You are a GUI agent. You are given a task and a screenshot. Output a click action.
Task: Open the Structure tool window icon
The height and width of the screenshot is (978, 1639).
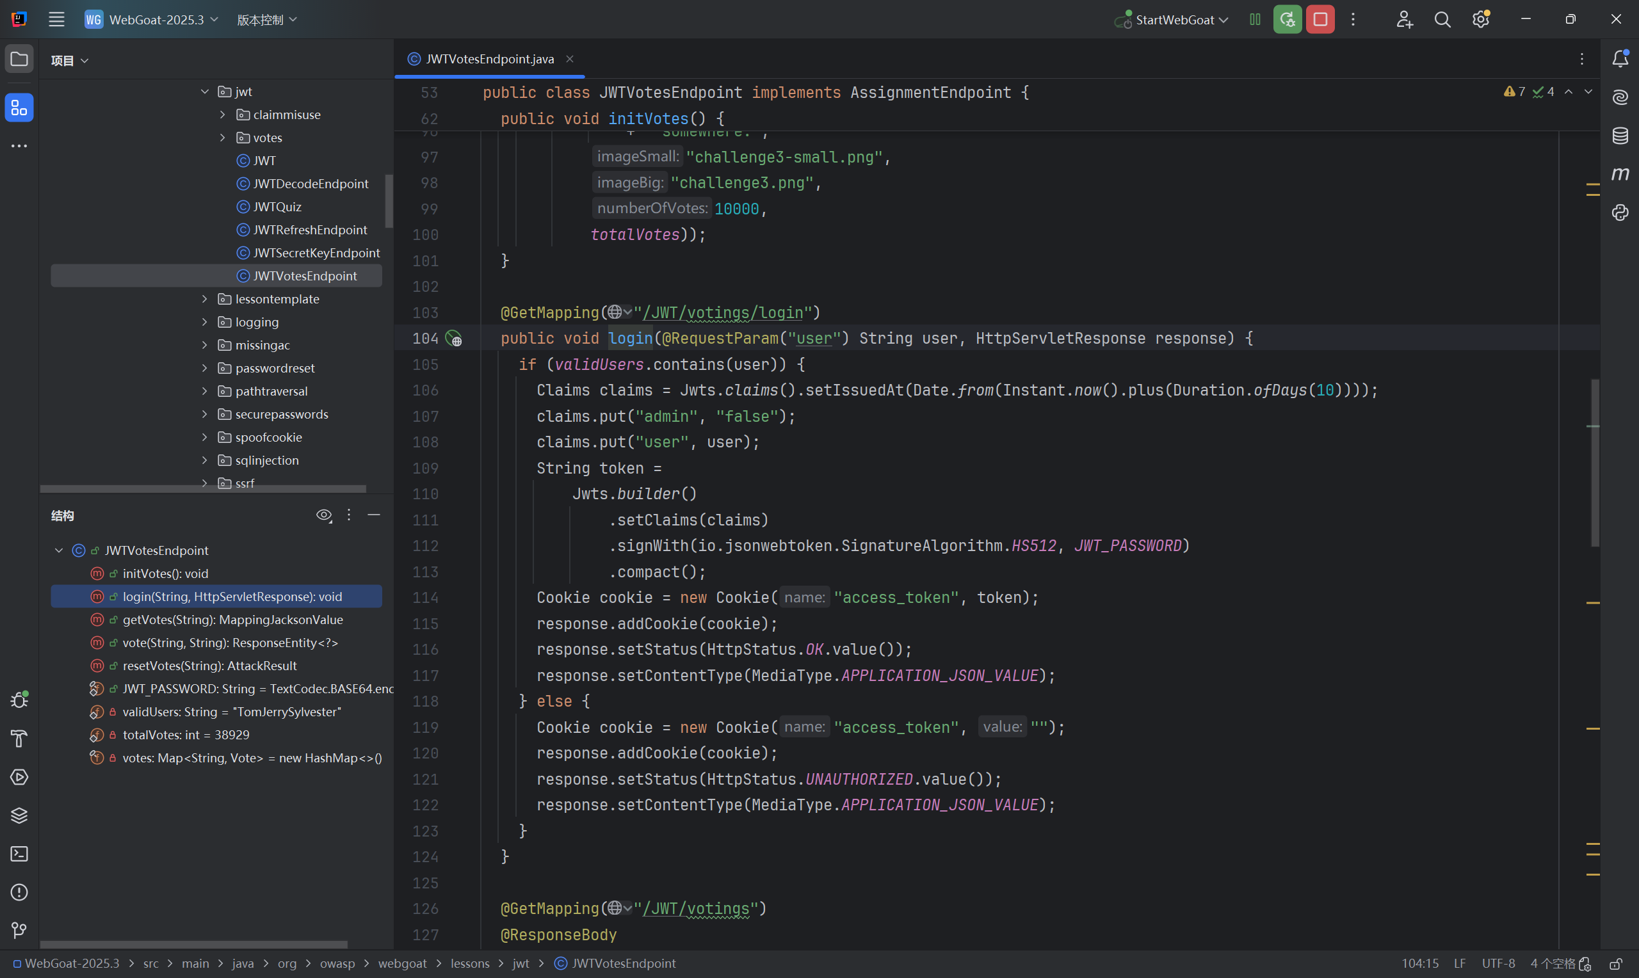[19, 108]
